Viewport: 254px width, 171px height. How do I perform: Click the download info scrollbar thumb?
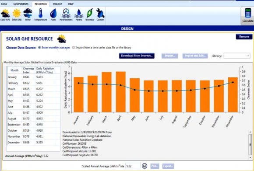pyautogui.click(x=250, y=144)
